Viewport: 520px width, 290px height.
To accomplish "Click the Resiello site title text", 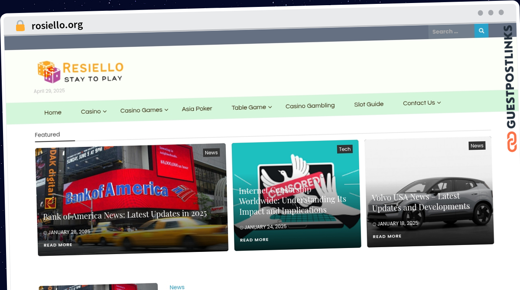I will (93, 68).
